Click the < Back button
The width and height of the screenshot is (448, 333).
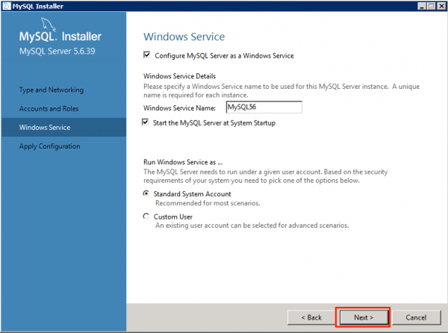tap(311, 317)
